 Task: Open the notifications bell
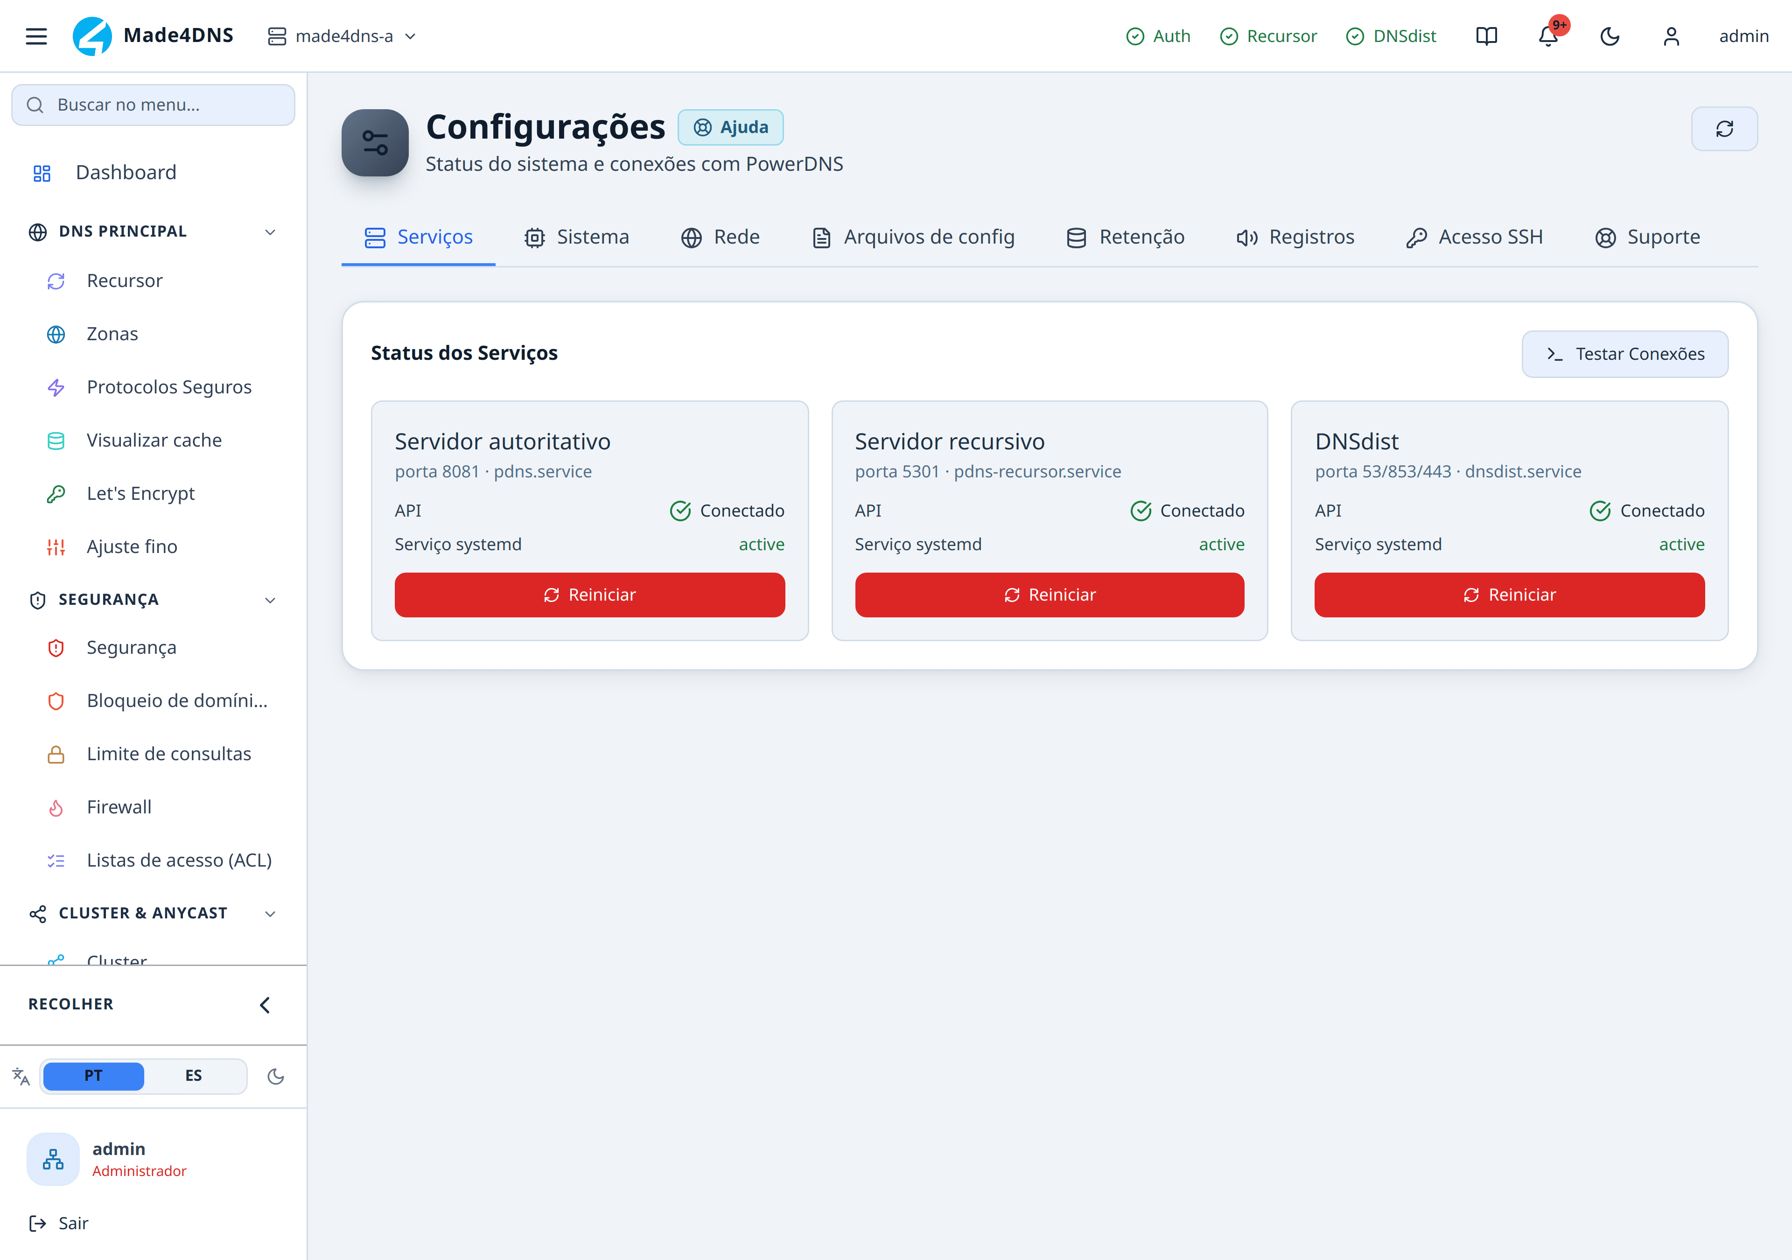pyautogui.click(x=1548, y=36)
